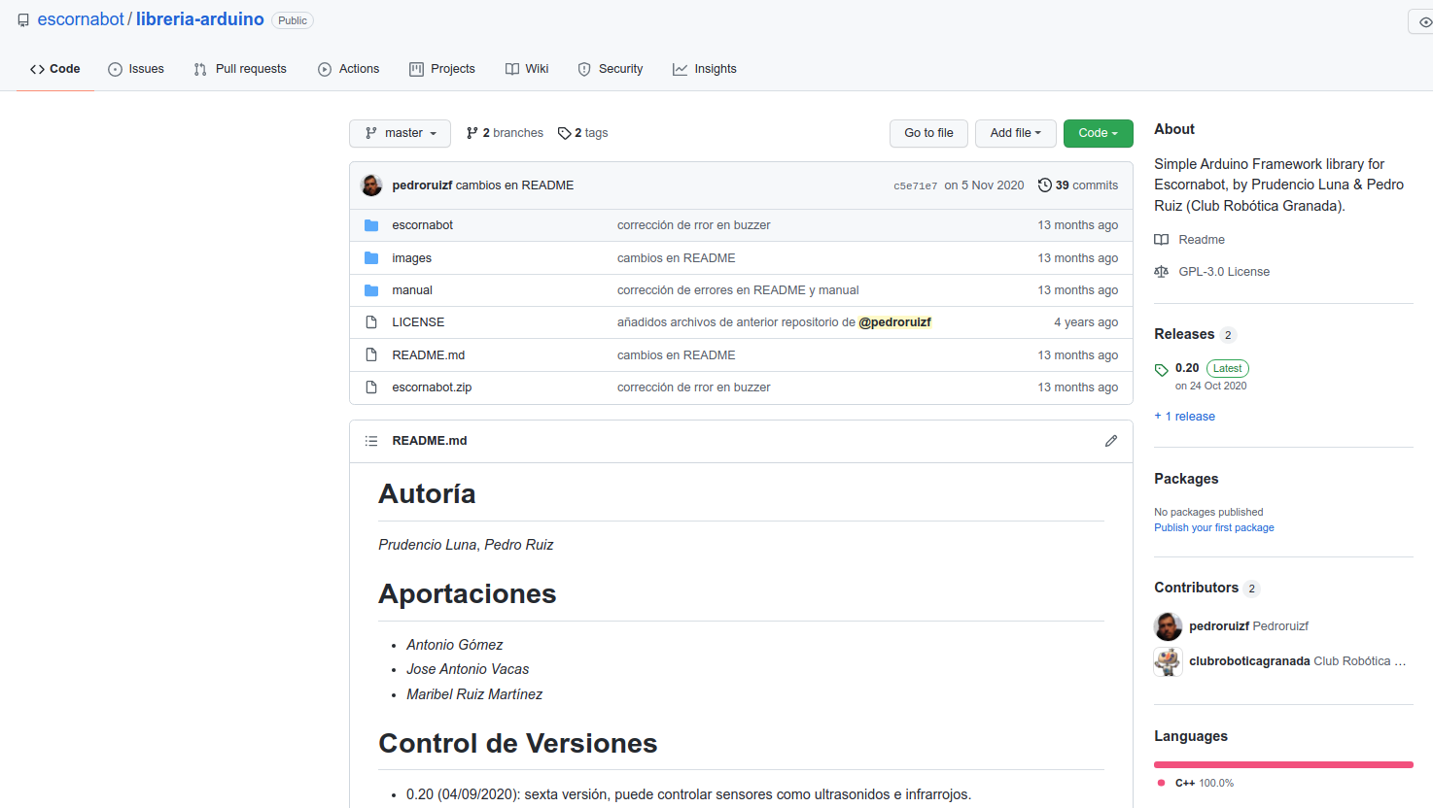
Task: Switch to the Code tab
Action: click(55, 69)
